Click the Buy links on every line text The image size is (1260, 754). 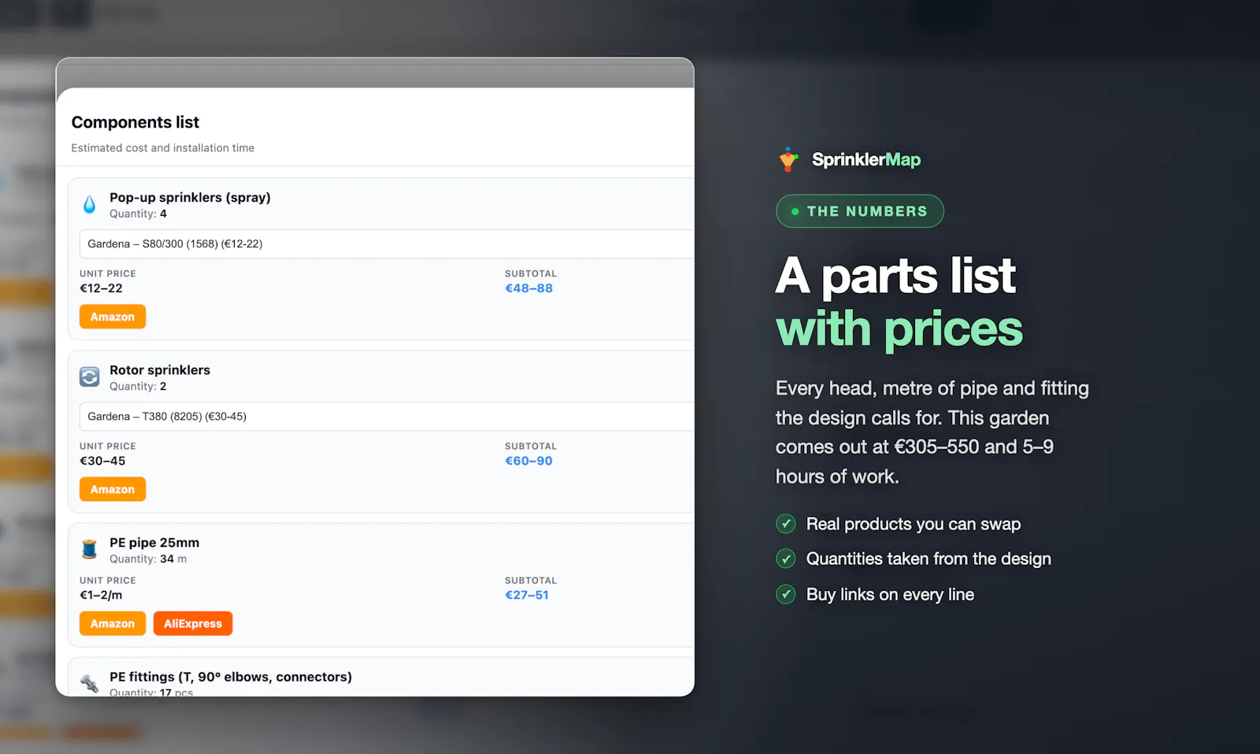pos(890,594)
